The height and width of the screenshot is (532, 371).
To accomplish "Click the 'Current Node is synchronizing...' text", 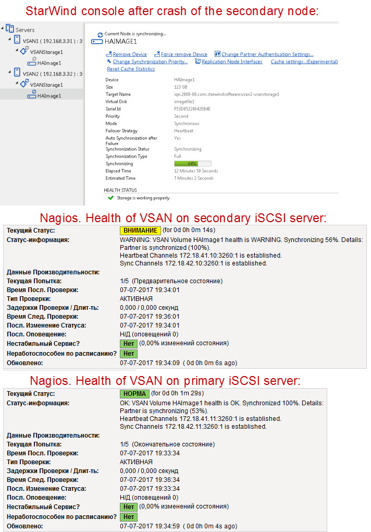I will click(135, 33).
